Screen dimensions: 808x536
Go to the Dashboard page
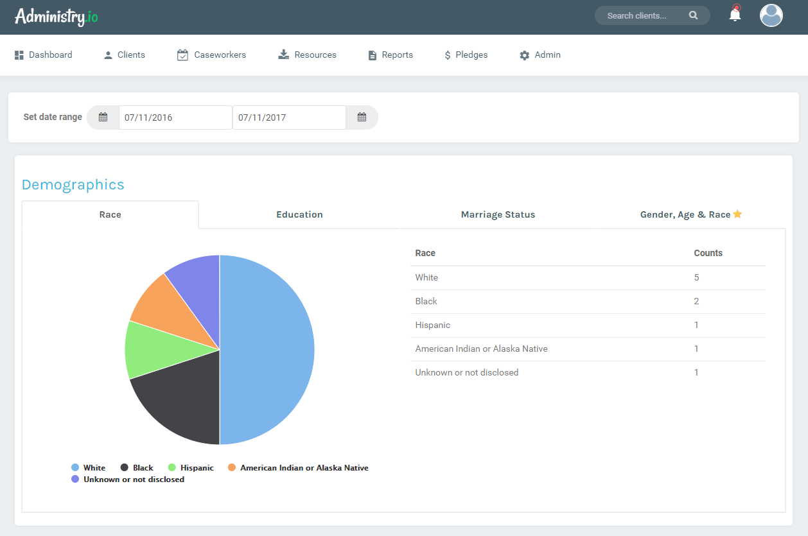point(44,55)
